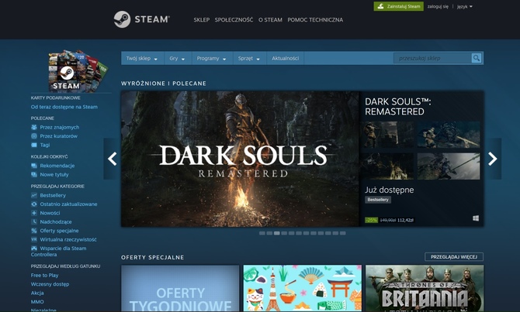
Task: Open the Steam gift cards image
Action: tap(78, 70)
